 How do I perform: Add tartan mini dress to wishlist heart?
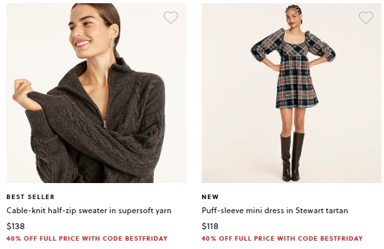pos(366,17)
